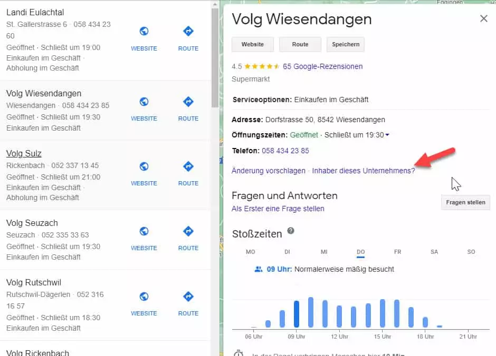Click Als Erster eine Frage stellen link
This screenshot has width=496, height=356.
click(x=278, y=209)
